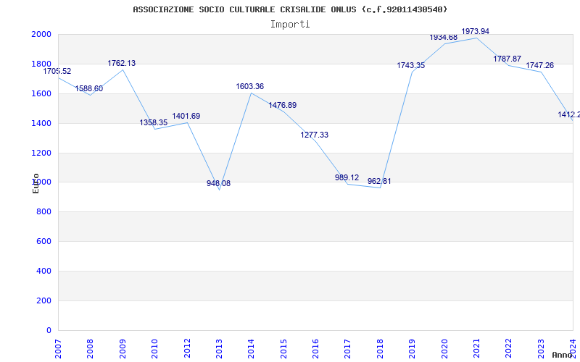The image size is (580, 362).
Task: Click the data label 1358.35
Action: (154, 122)
